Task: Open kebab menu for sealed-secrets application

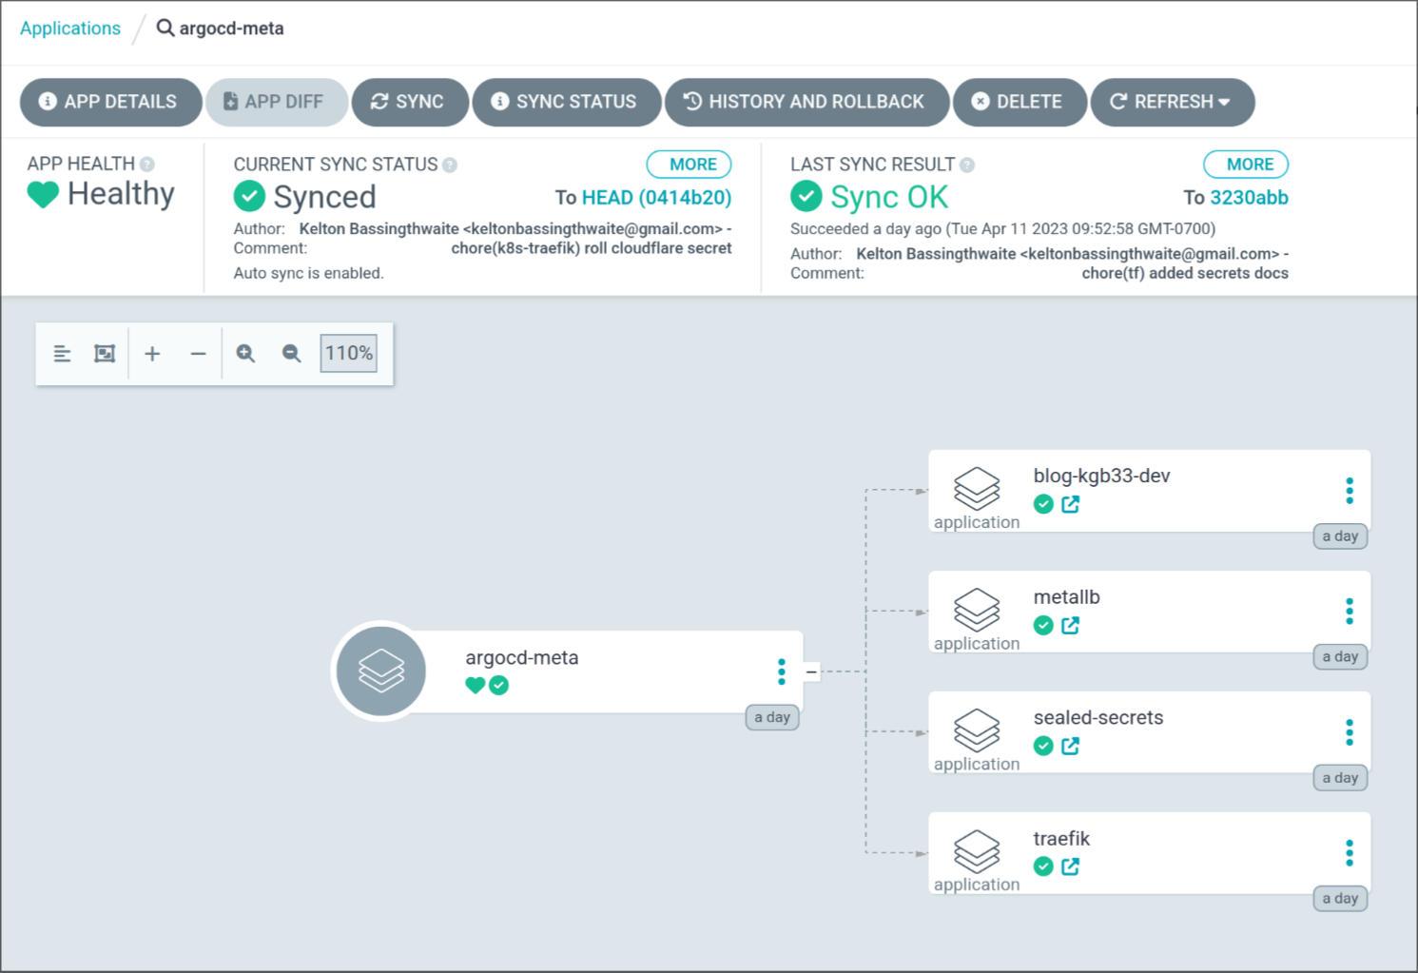Action: 1349,732
